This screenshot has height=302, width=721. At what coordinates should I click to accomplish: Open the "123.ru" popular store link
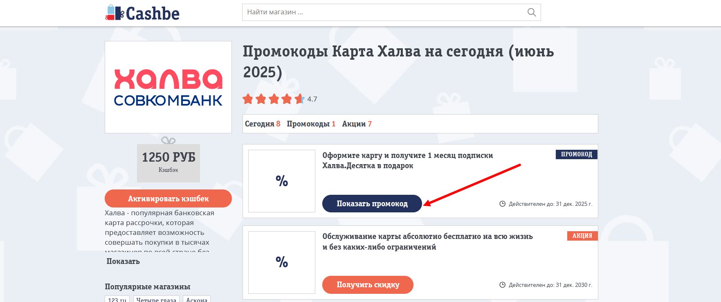(x=117, y=299)
